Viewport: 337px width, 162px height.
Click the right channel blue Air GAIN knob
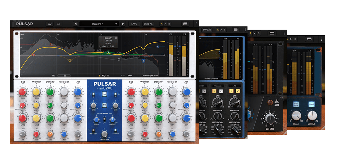pyautogui.click(x=186, y=92)
